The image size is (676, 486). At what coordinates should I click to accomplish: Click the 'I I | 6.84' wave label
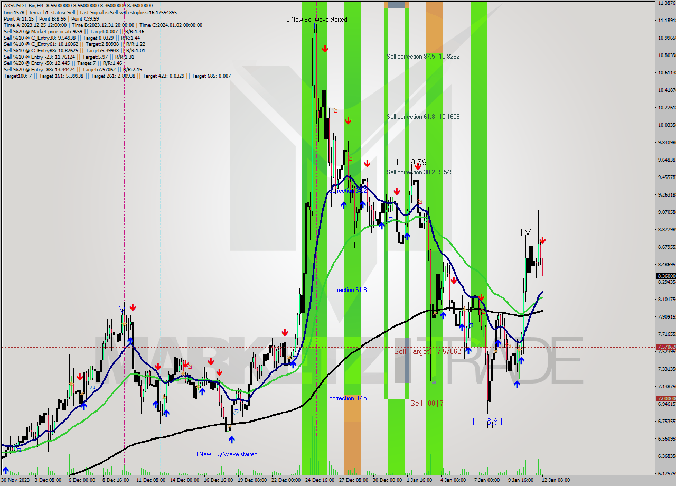tap(487, 422)
